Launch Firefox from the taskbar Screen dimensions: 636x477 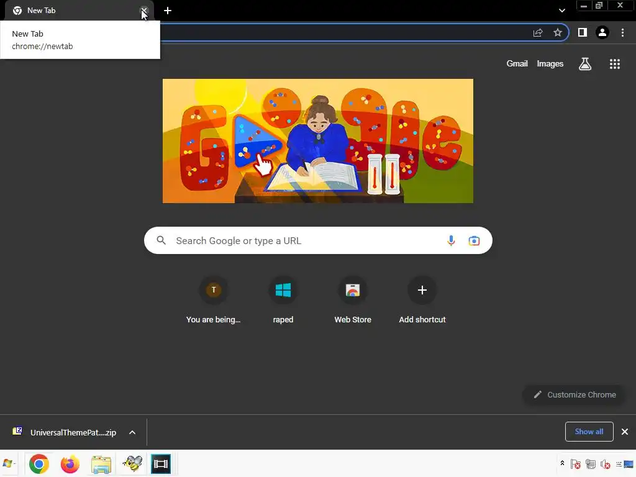coord(70,463)
